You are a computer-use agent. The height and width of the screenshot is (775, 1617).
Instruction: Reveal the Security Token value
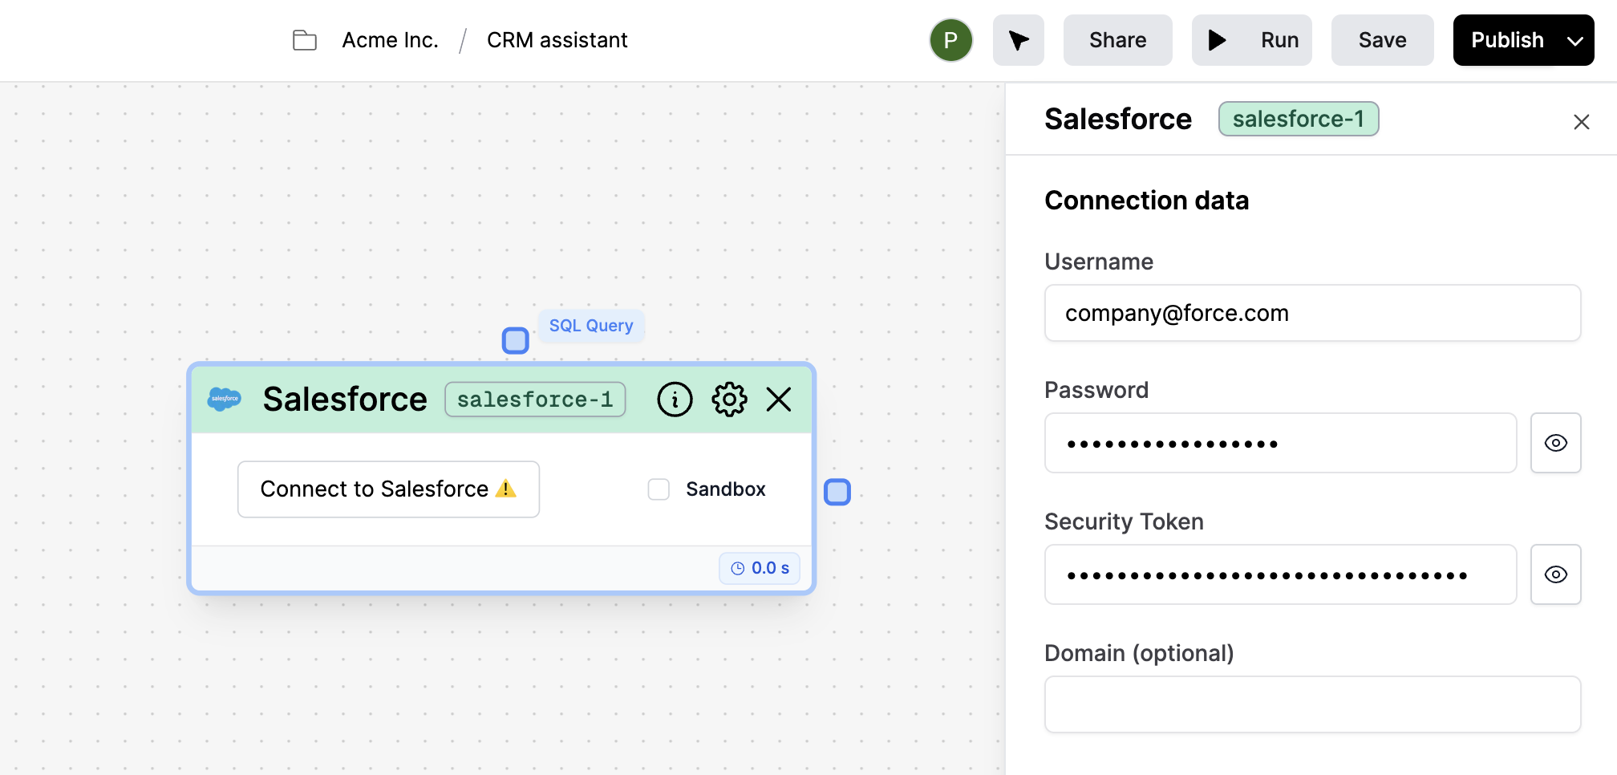click(1555, 574)
